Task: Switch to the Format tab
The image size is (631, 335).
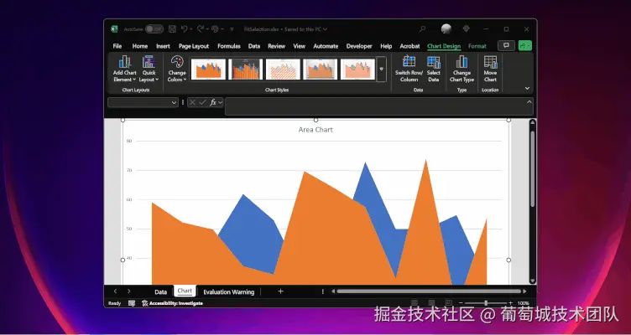Action: (477, 46)
